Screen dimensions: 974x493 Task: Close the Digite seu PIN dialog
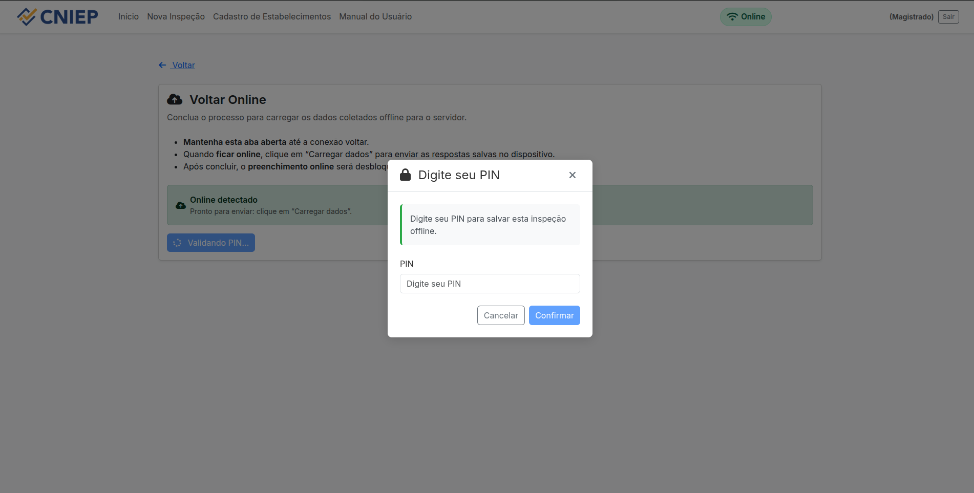click(x=572, y=175)
